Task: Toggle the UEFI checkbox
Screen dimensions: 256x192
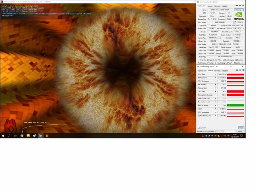Action: [x=238, y=22]
